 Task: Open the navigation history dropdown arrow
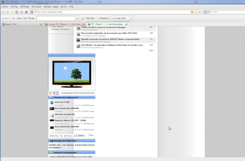click(12, 12)
